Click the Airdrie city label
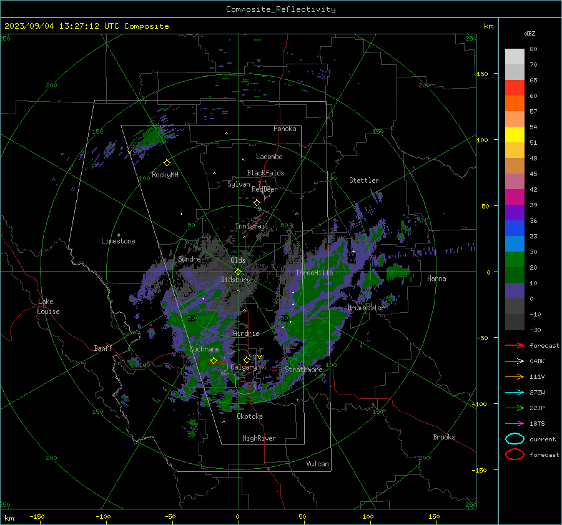Image resolution: width=562 pixels, height=525 pixels. click(246, 333)
